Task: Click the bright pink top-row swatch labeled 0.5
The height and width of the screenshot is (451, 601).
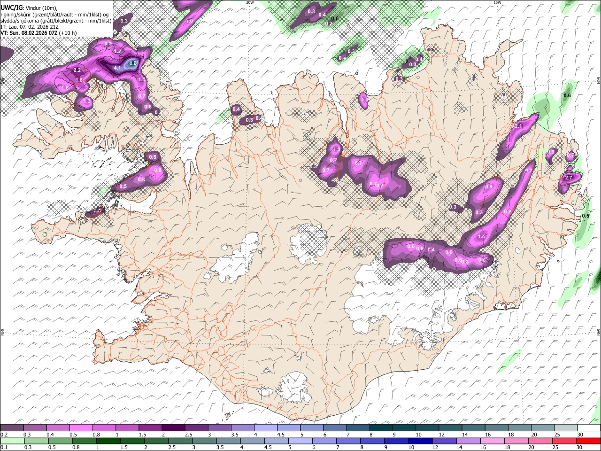Action: [x=81, y=428]
